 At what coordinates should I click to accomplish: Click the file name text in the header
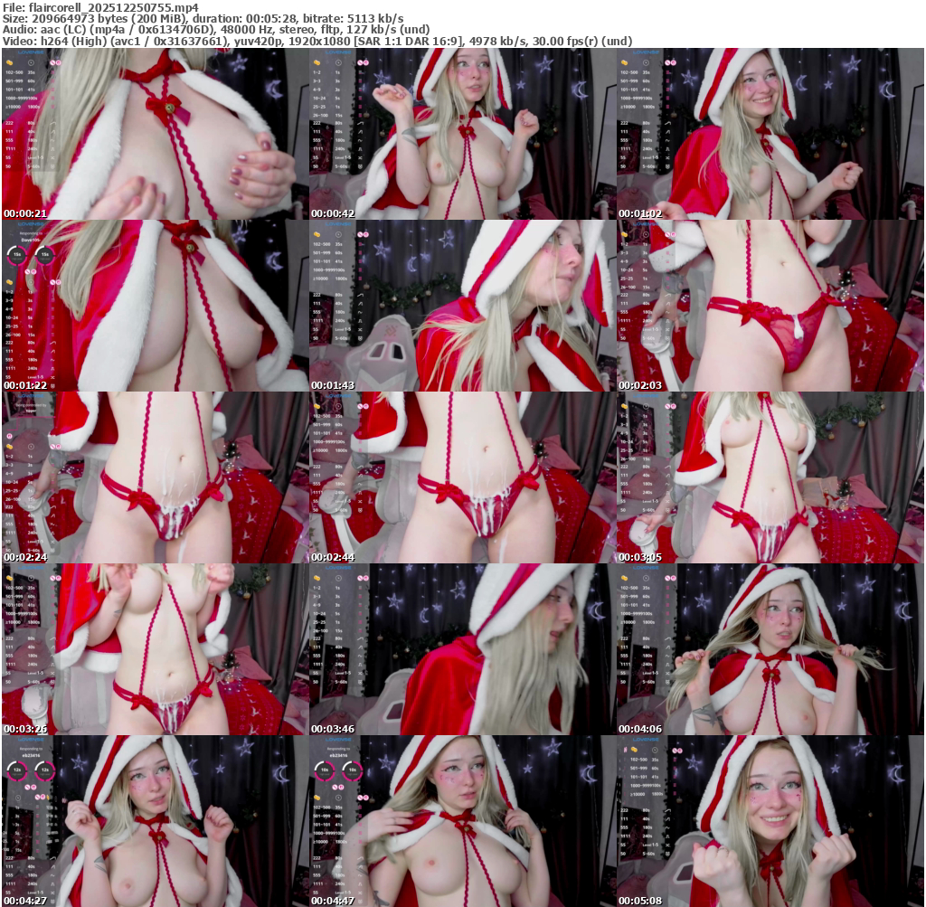pos(100,7)
